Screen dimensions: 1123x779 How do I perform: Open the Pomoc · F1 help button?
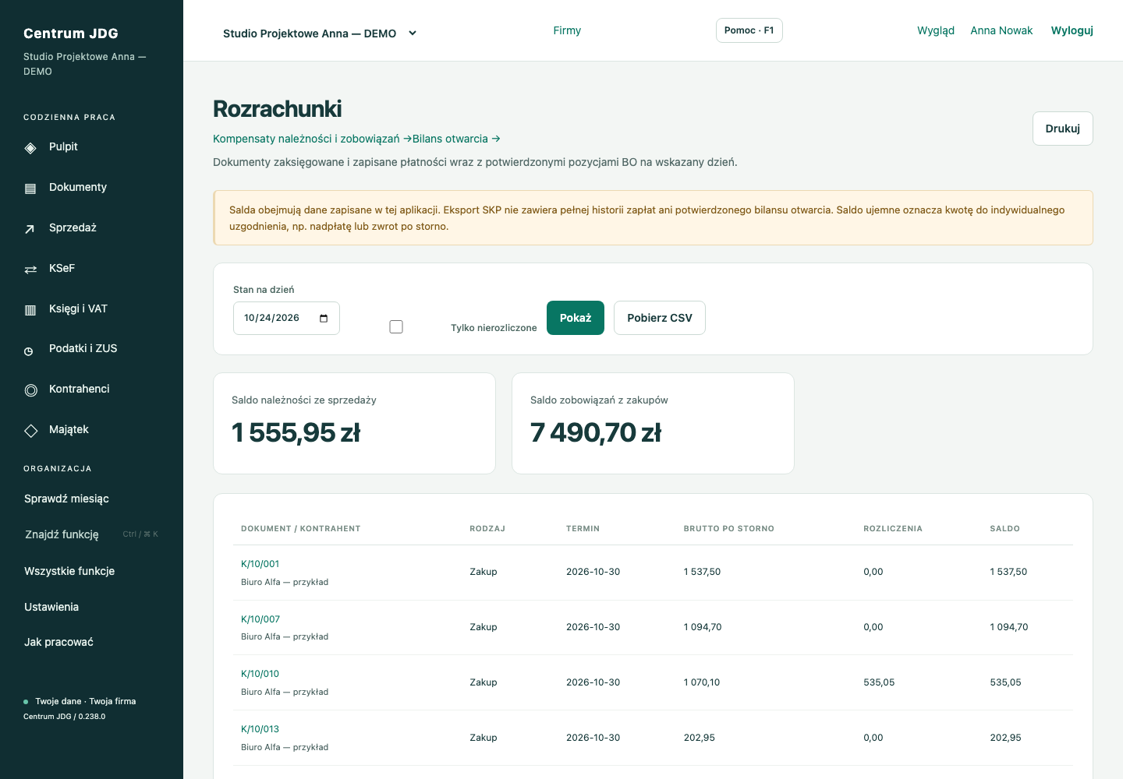tap(749, 30)
